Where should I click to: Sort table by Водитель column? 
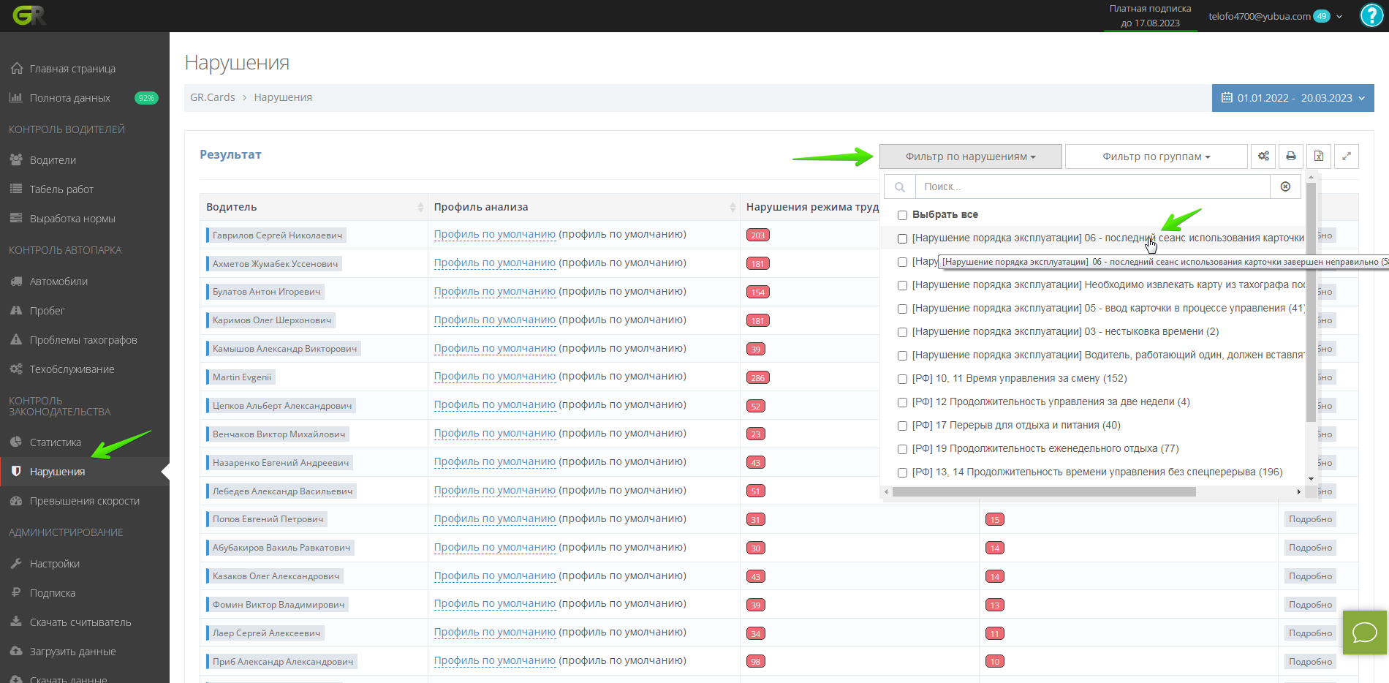[314, 207]
